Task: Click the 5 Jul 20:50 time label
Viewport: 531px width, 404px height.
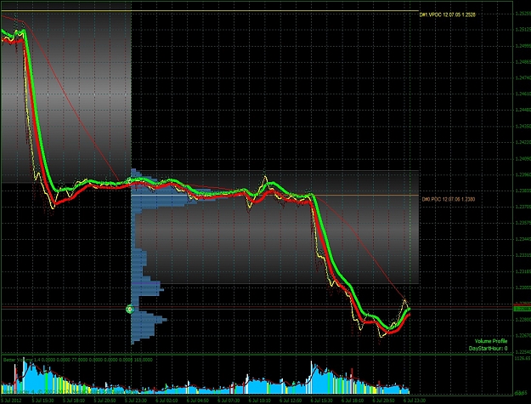Action: tap(105, 401)
